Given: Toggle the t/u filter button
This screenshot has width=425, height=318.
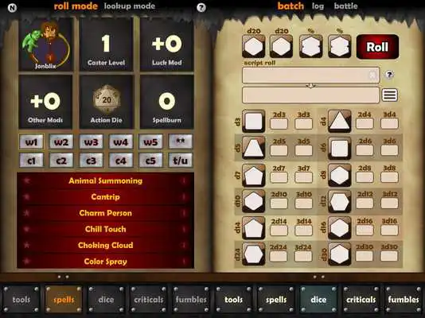Looking at the screenshot, I should (x=180, y=161).
